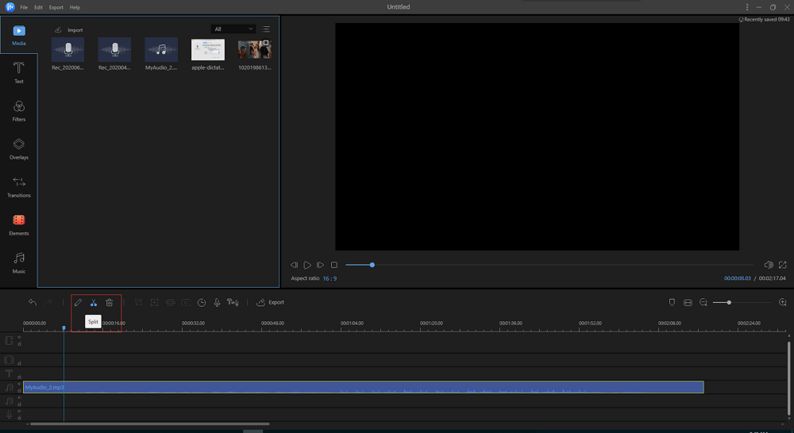Click the app logo in title bar

coord(10,6)
